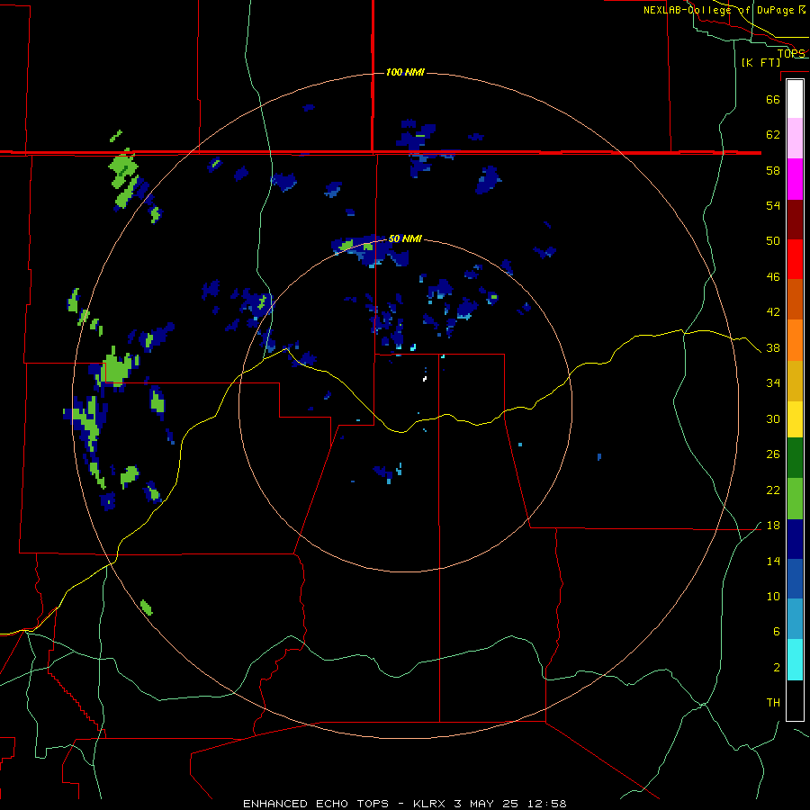Click the navy 18 kft legend swatch
The image size is (810, 810).
[795, 539]
